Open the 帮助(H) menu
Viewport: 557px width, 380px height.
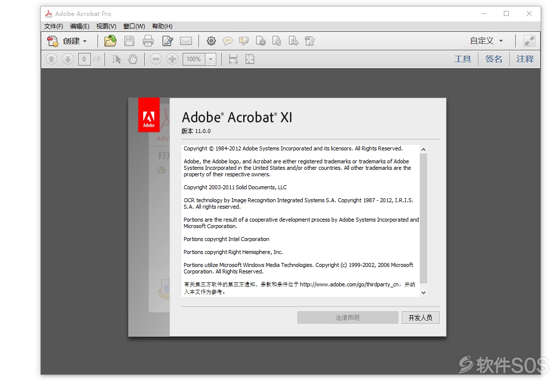[x=162, y=26]
